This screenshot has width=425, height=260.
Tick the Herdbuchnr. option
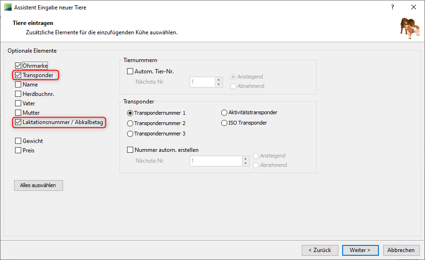[x=18, y=94]
